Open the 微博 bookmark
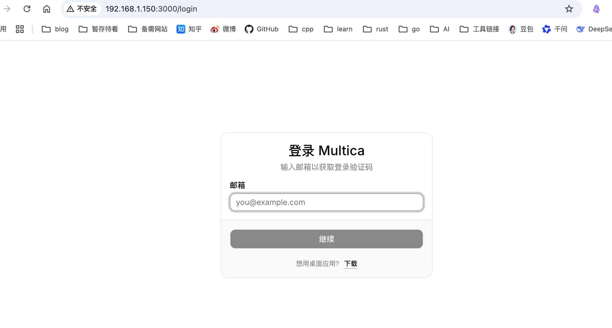The width and height of the screenshot is (612, 328). (x=223, y=29)
